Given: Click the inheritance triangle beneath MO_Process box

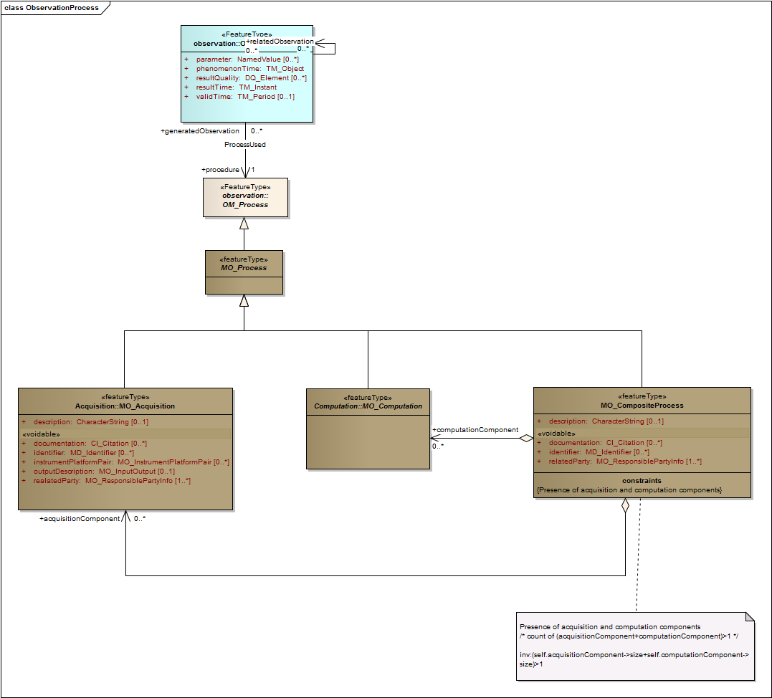Looking at the screenshot, I should tap(244, 301).
